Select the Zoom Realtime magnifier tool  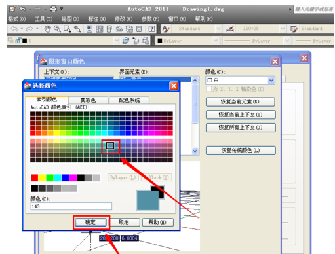coord(57,29)
